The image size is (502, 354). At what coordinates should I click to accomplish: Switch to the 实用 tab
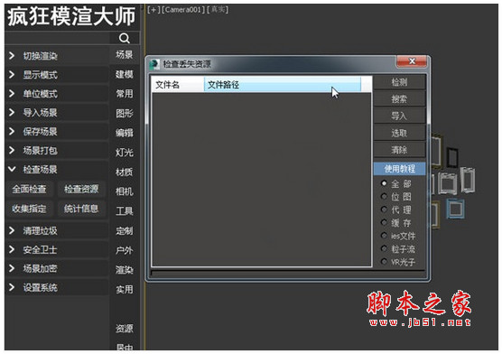point(125,289)
